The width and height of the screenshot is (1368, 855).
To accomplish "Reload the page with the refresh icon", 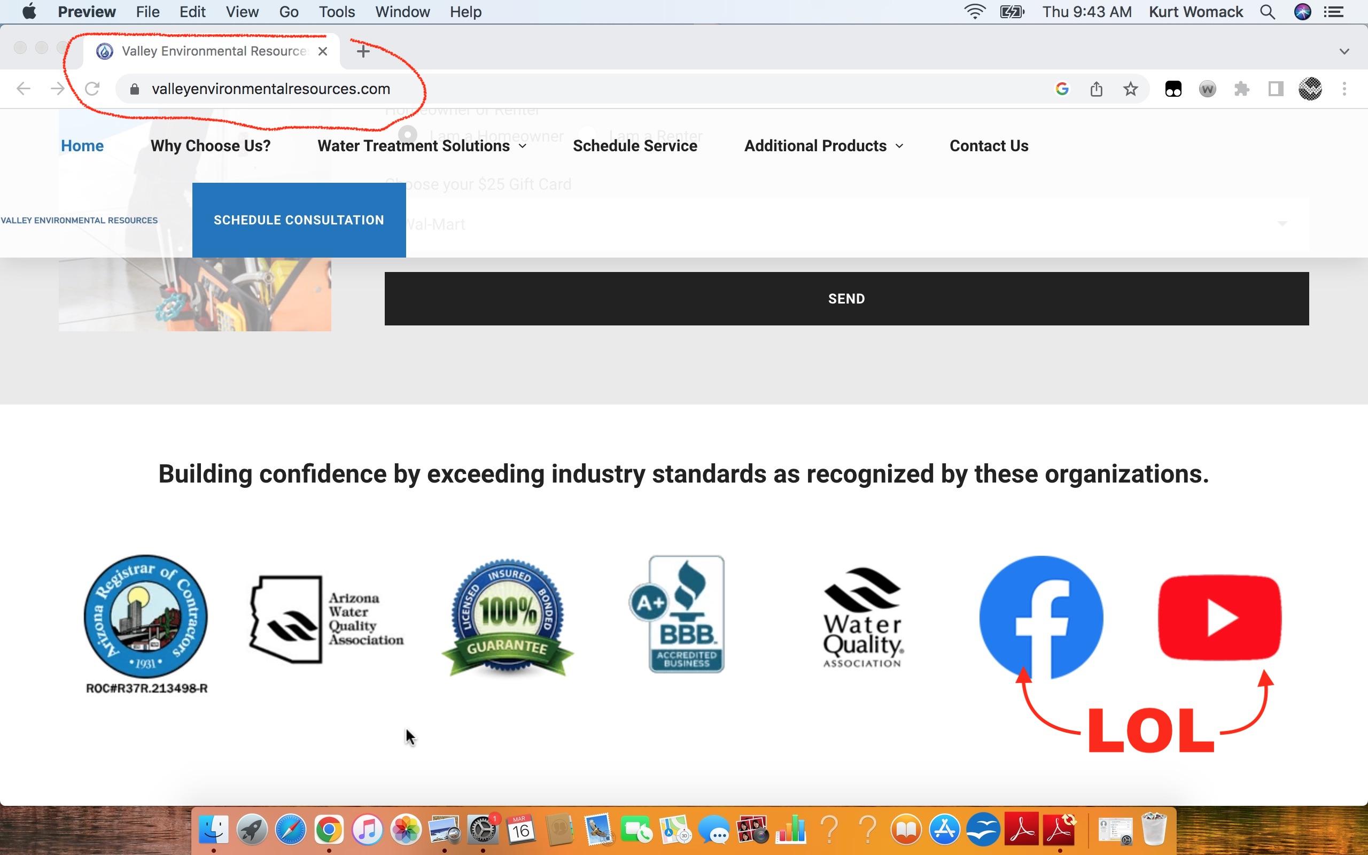I will pyautogui.click(x=92, y=89).
